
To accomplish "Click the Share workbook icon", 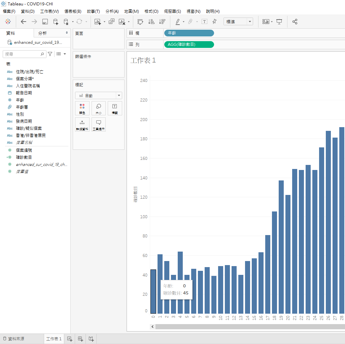I will coord(295,22).
